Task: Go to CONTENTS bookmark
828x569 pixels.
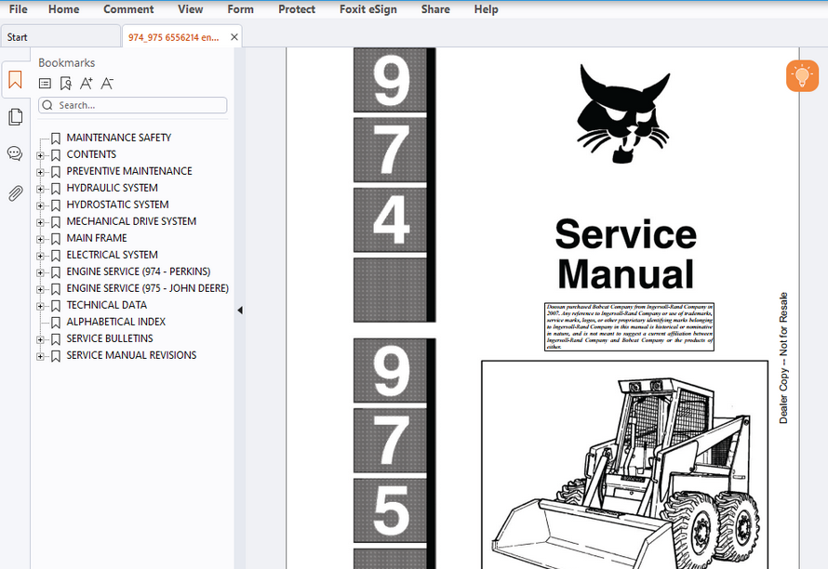Action: (91, 154)
